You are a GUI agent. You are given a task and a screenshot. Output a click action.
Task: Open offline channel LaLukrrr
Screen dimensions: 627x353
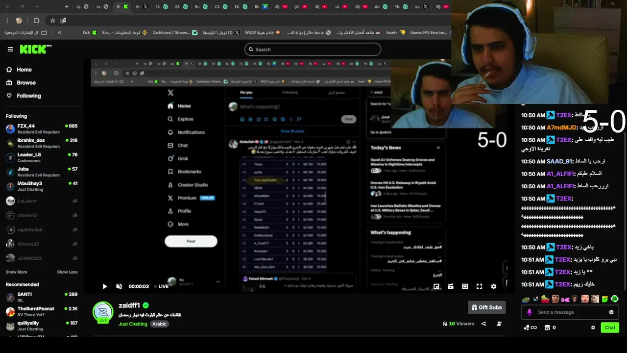coord(41,201)
